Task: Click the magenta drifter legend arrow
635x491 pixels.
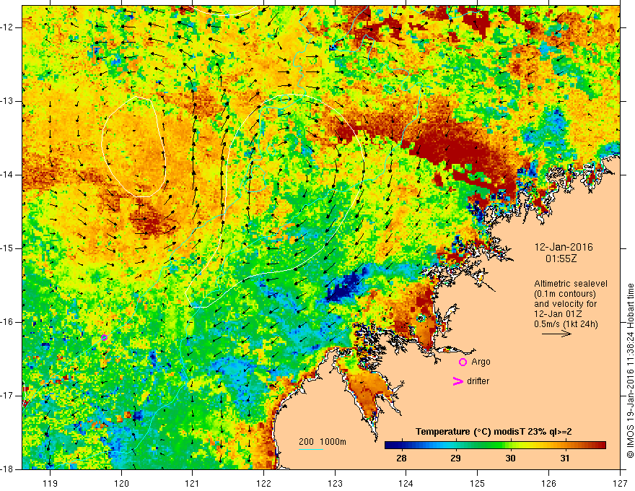Action: coord(457,381)
